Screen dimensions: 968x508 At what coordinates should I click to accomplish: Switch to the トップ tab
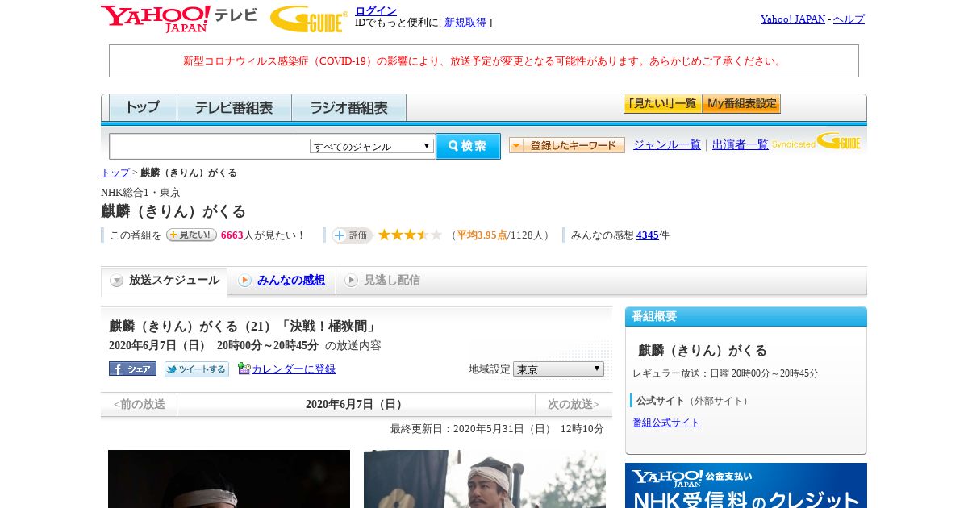point(143,107)
